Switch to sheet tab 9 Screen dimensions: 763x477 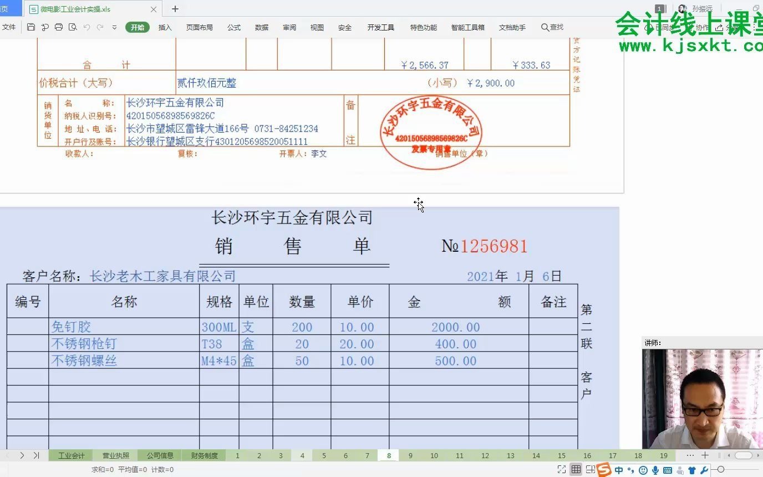click(410, 455)
